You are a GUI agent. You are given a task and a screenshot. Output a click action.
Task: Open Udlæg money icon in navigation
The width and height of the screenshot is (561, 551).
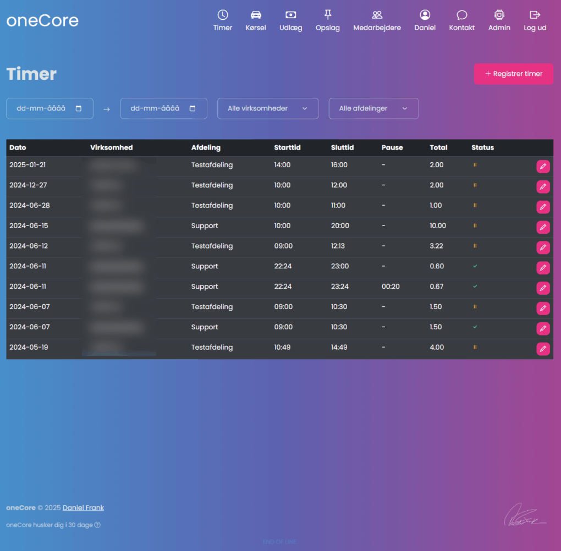point(291,15)
